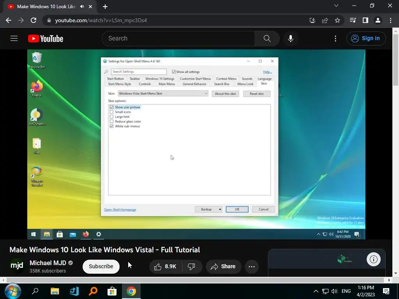Open system volume speaker icon
The image size is (399, 299).
(x=334, y=291)
